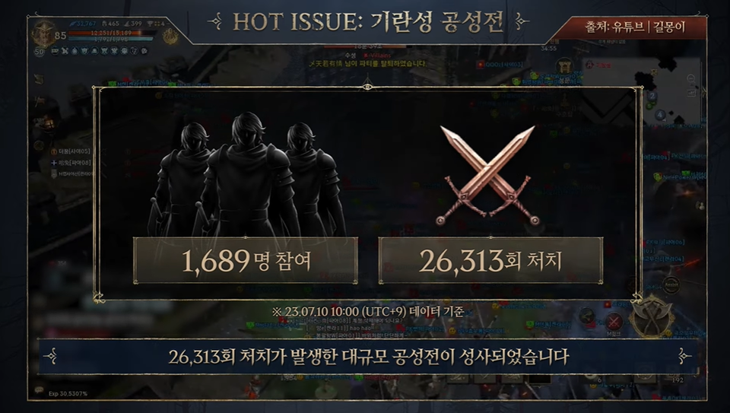This screenshot has width=730, height=413.
Task: Click the red HP bar 12,251/15,189
Action: point(112,33)
